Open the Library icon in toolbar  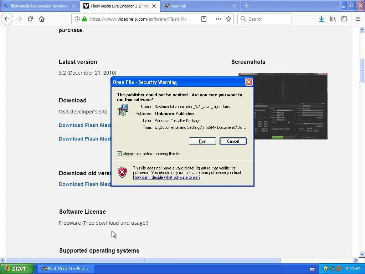[333, 19]
